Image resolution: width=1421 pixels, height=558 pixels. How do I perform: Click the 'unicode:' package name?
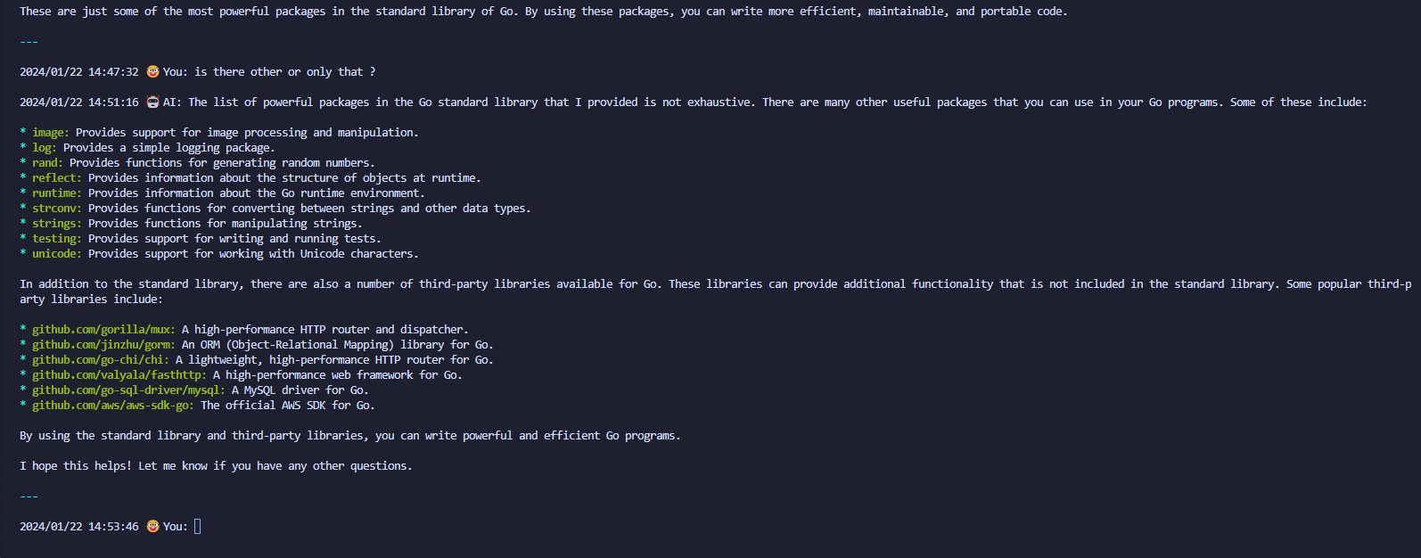[x=57, y=253]
